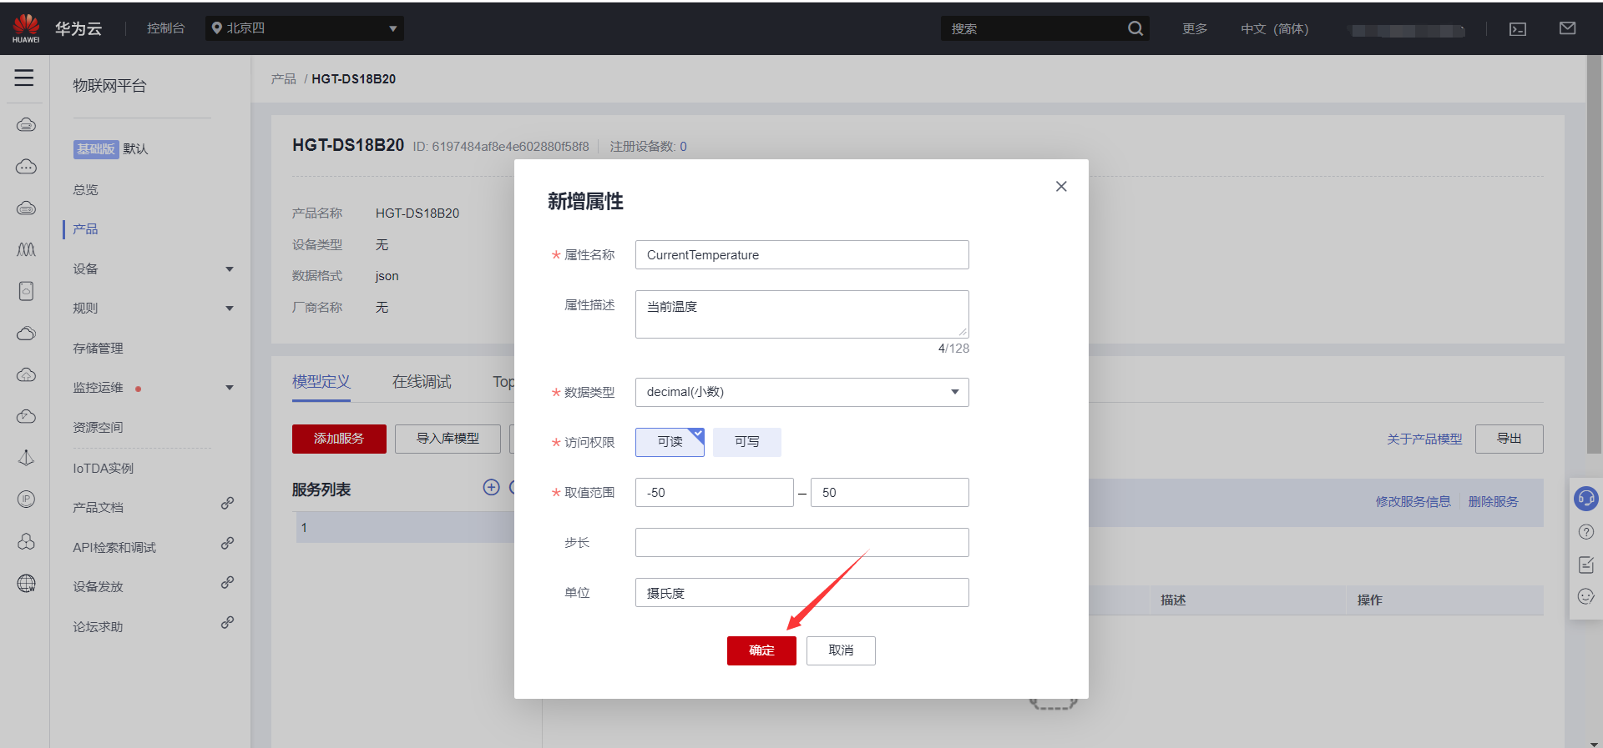The image size is (1603, 748).
Task: Select service row 1 in 服务列表
Action: click(x=406, y=527)
